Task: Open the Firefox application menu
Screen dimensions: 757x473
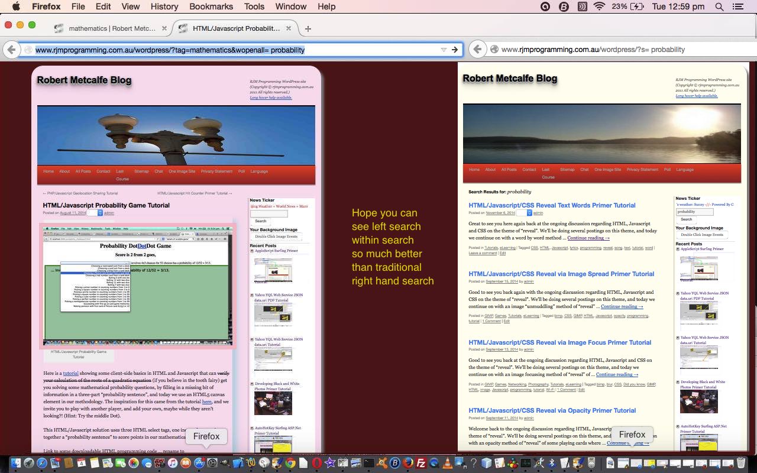Action: coord(46,7)
